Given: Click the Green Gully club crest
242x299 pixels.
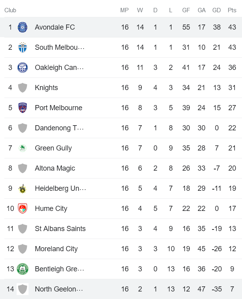Looking at the screenshot, I should [x=23, y=148].
